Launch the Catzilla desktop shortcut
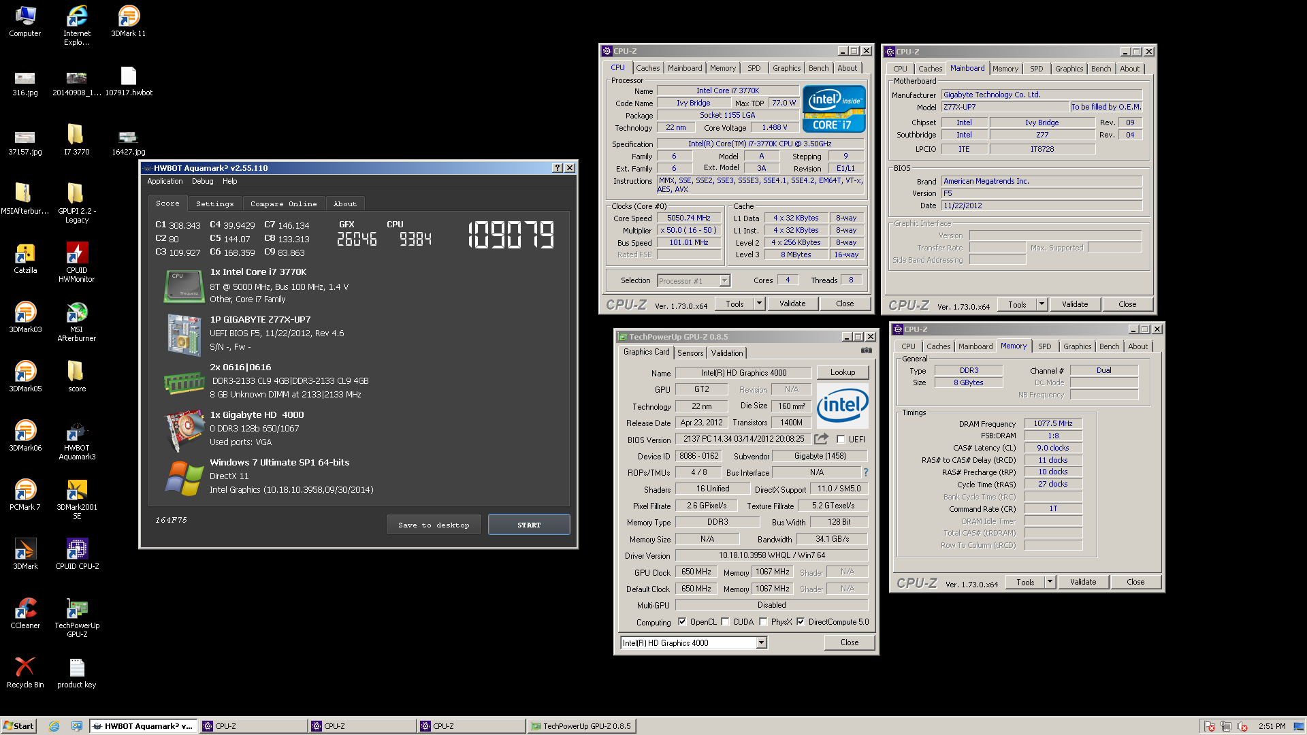This screenshot has width=1307, height=735. pyautogui.click(x=25, y=258)
